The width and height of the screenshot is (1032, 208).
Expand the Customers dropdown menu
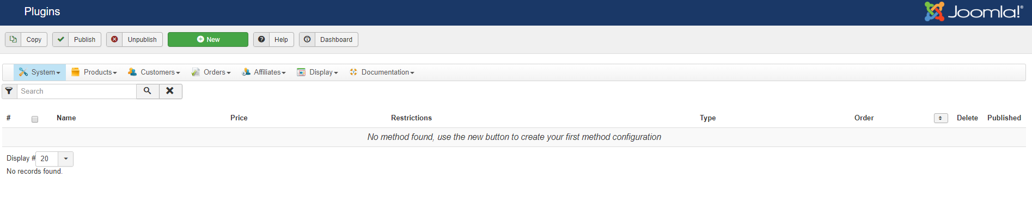[154, 72]
